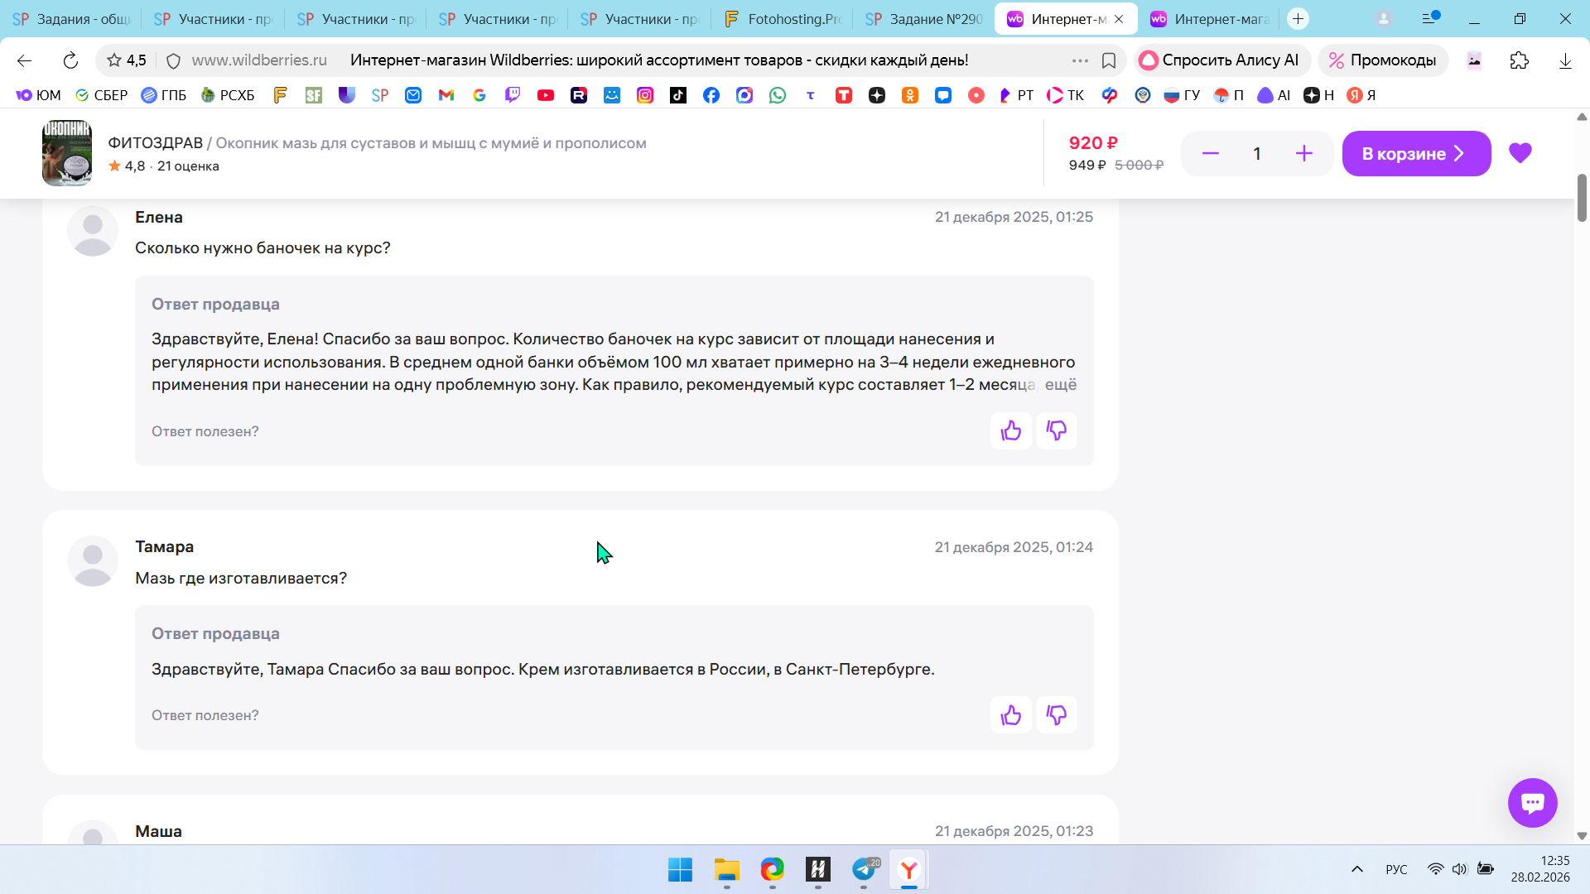Toggle the purple heart favorite button
This screenshot has width=1590, height=894.
coord(1520,153)
